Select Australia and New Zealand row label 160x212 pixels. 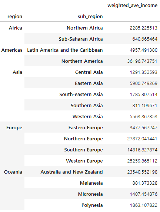tap(71, 172)
